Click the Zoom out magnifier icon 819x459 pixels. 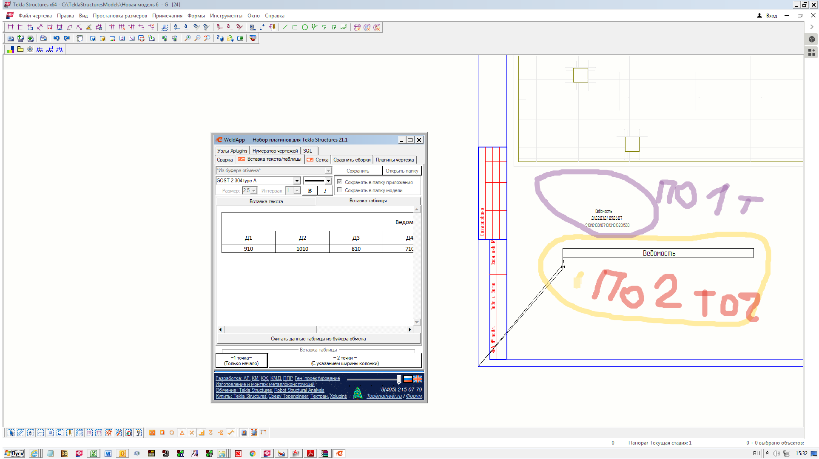click(197, 38)
